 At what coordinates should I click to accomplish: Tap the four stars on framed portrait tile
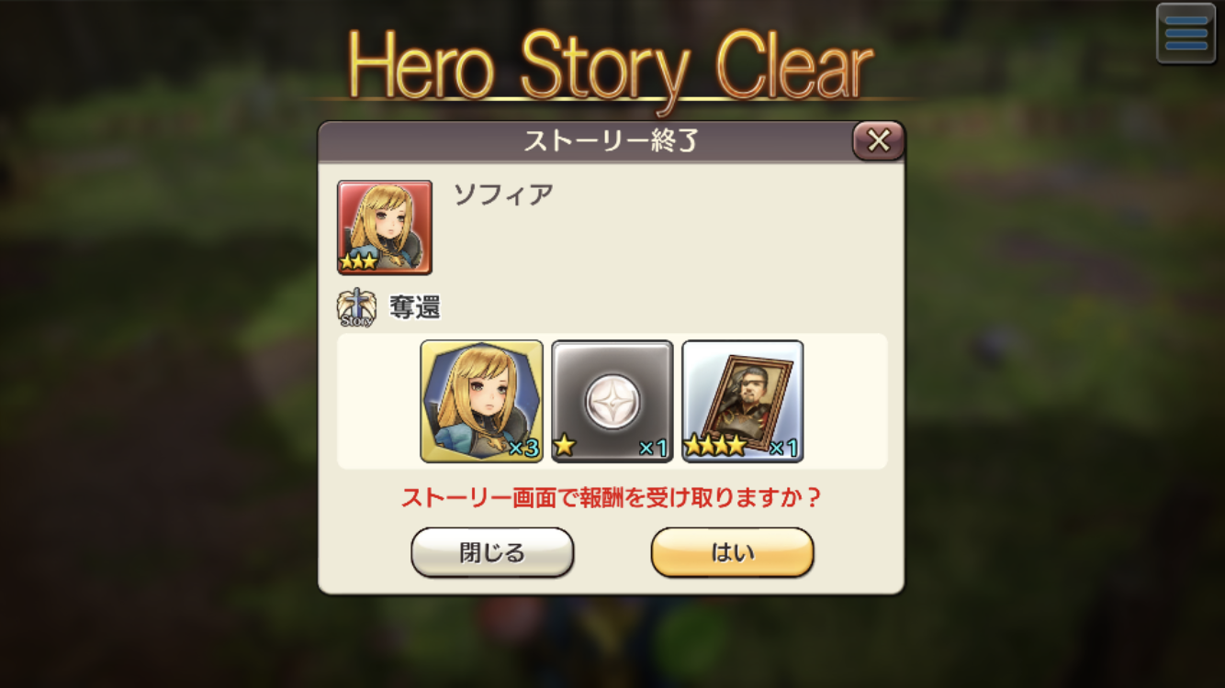[715, 447]
